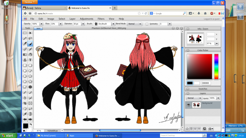Select the Brush tool

click(x=30, y=44)
